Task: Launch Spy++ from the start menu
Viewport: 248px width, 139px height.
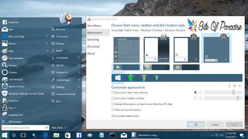Action: tap(9, 108)
